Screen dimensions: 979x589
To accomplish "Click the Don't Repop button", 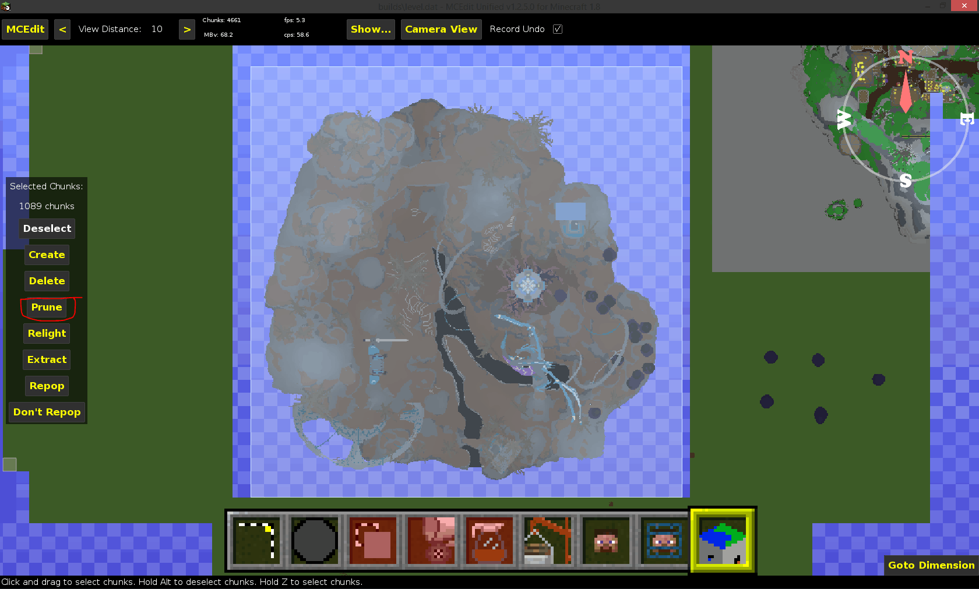I will (x=47, y=412).
